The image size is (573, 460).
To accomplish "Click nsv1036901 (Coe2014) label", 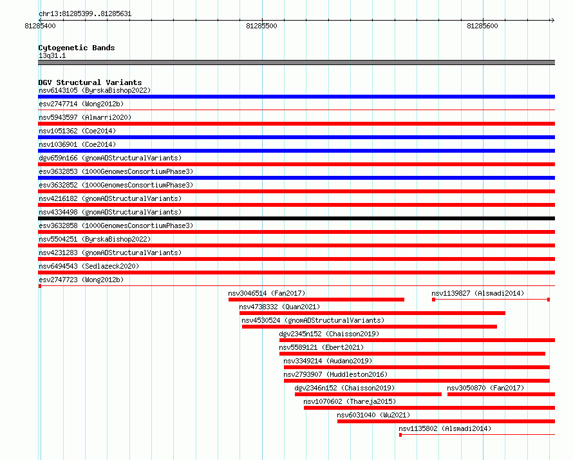I will 77,144.
